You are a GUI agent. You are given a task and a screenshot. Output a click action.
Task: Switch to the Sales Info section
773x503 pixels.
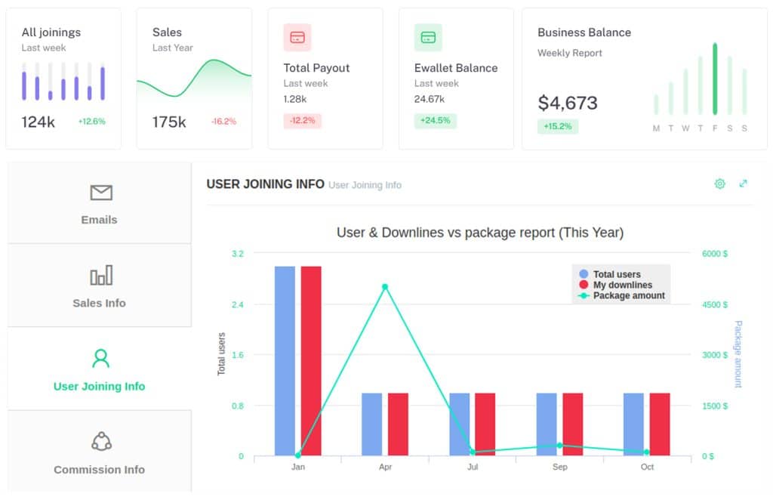98,303
